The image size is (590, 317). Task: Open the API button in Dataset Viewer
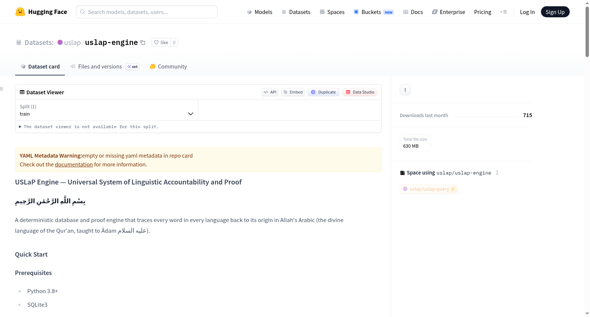coord(270,92)
